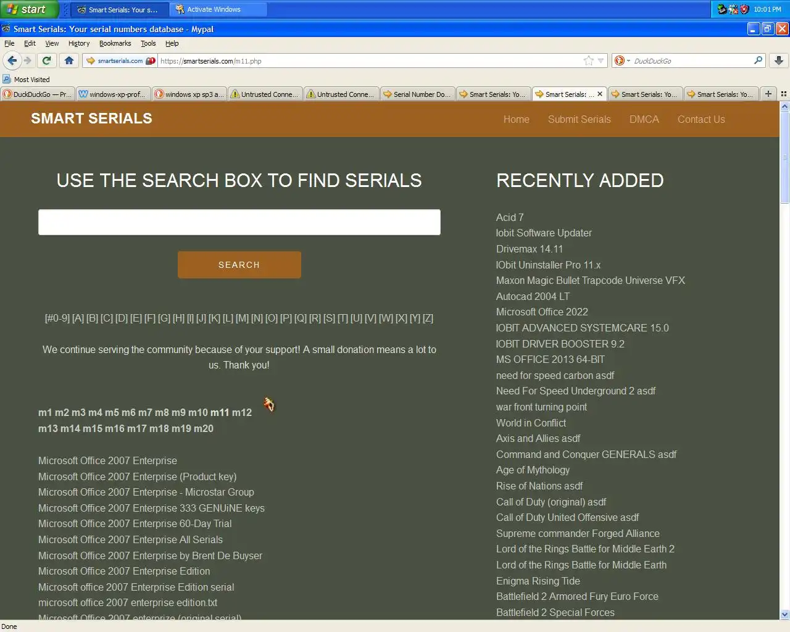
Task: Expand the search engine selector dropdown
Action: pos(628,60)
